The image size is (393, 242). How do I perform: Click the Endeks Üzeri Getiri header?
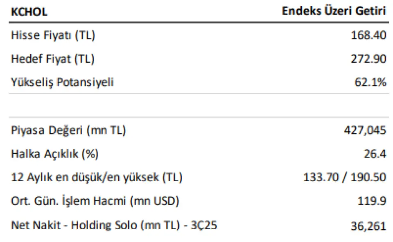334,11
